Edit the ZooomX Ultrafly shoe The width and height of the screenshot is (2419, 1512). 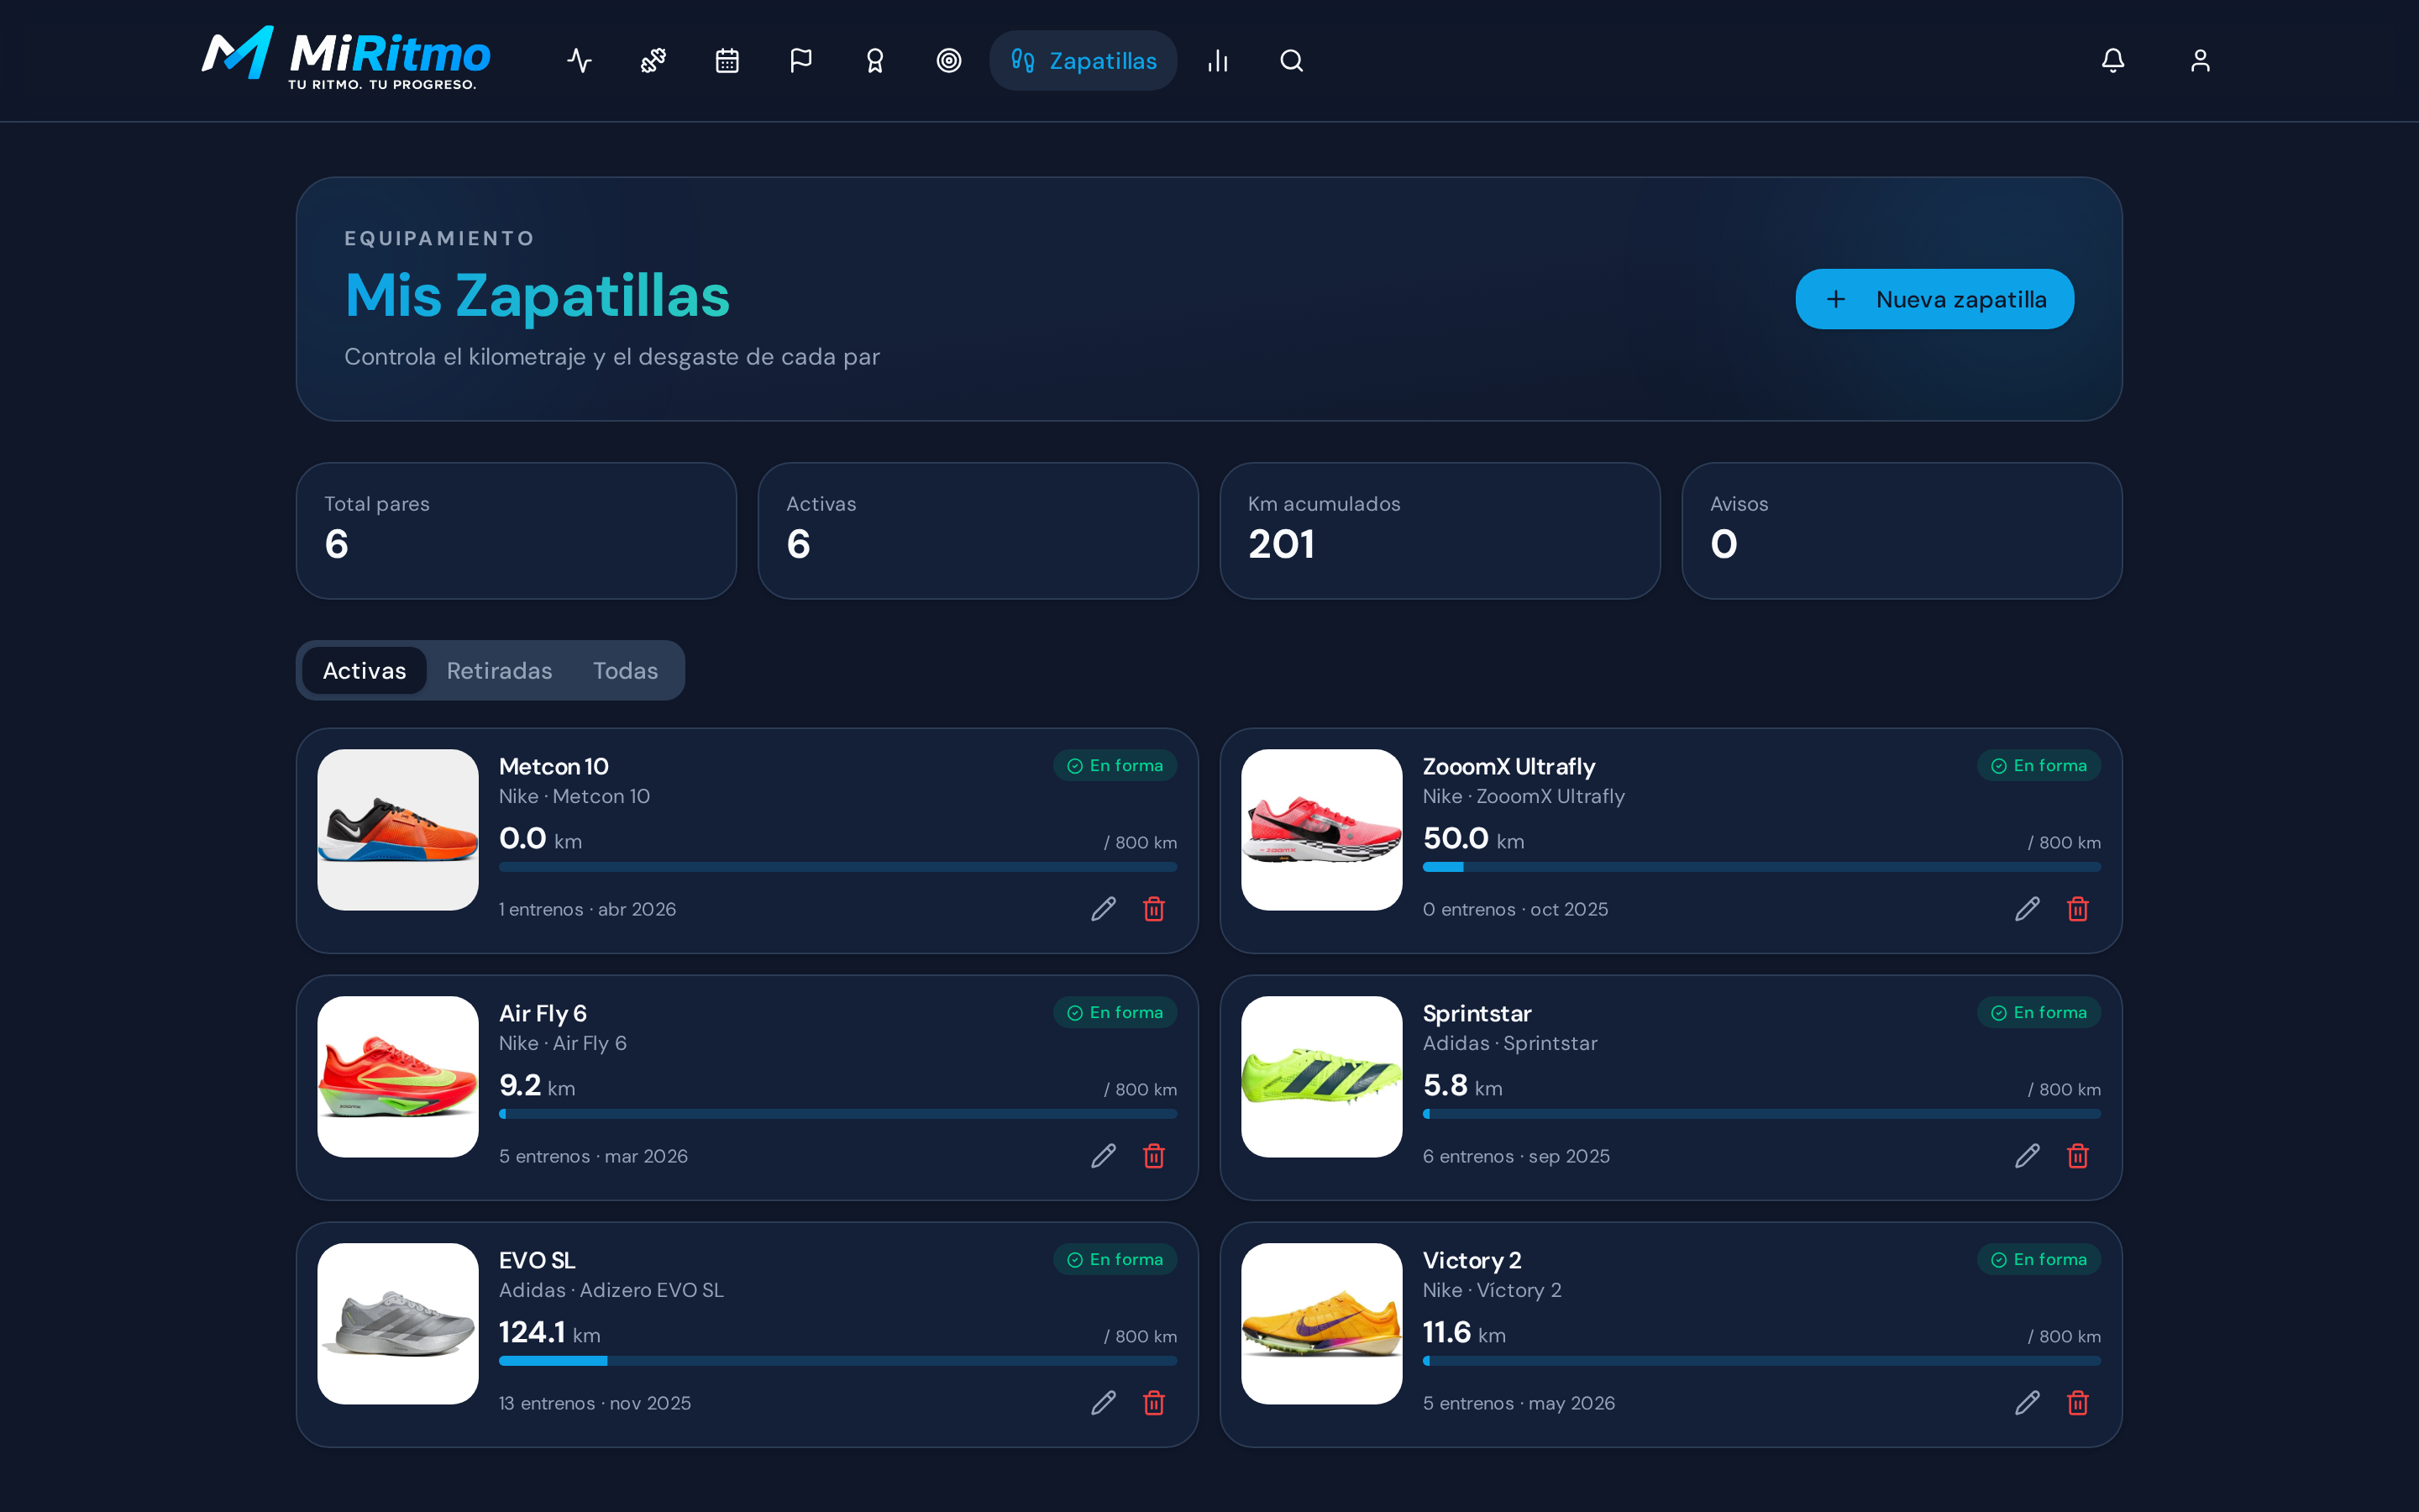point(2027,909)
